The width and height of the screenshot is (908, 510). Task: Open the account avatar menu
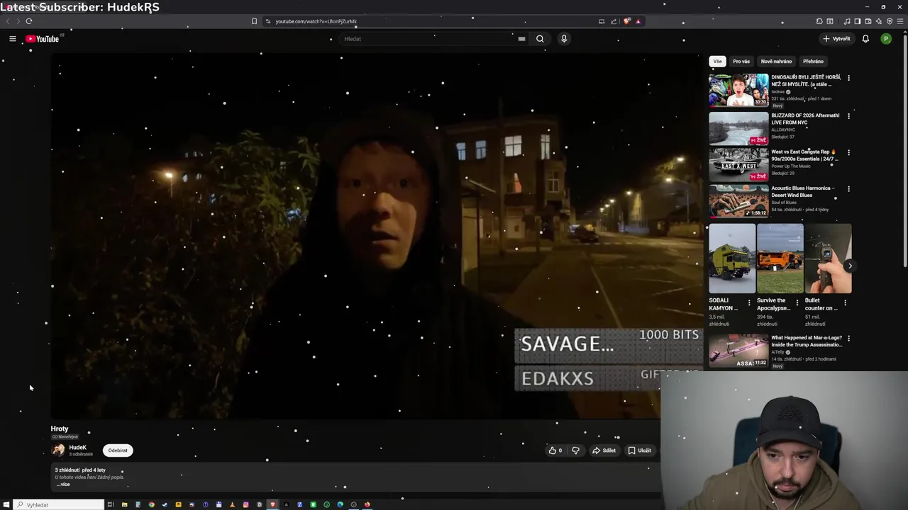[886, 39]
